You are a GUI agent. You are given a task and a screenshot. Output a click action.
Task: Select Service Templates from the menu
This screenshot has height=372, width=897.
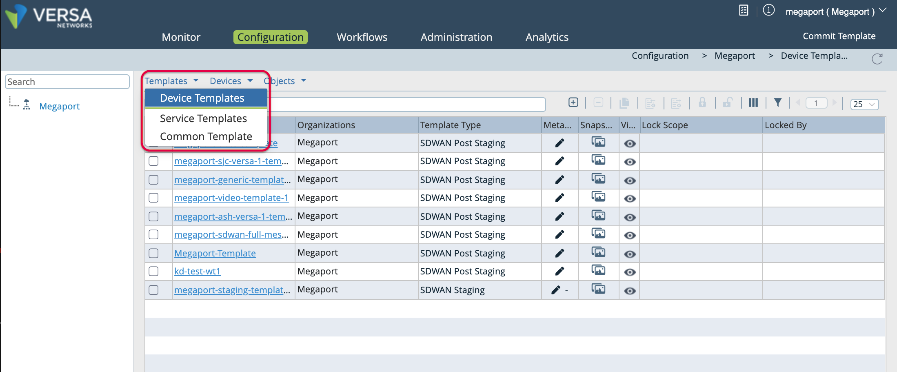[x=203, y=118]
